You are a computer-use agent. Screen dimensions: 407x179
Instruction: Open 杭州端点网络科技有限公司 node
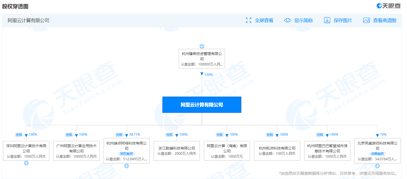126,151
